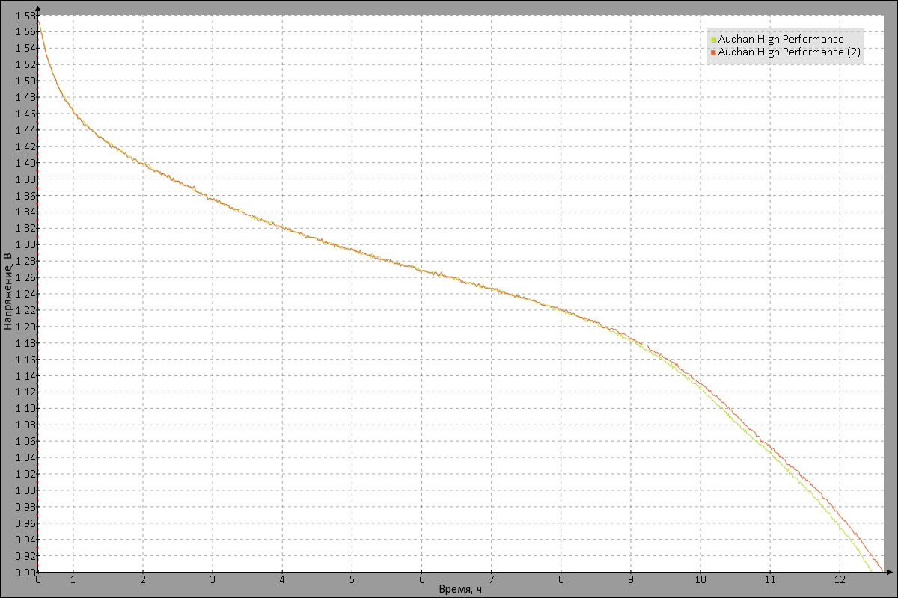
Task: Click the 1.46 voltage axis label
Action: [x=25, y=114]
